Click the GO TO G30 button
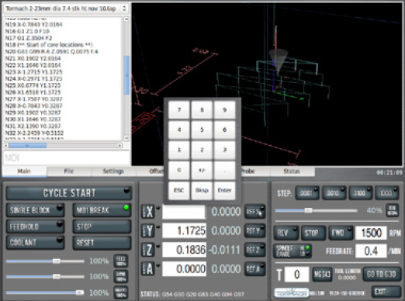The image size is (405, 301). 382,274
